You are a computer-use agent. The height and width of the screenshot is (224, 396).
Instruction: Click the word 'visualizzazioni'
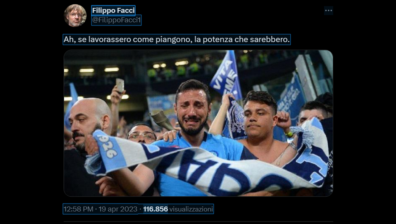coord(191,209)
